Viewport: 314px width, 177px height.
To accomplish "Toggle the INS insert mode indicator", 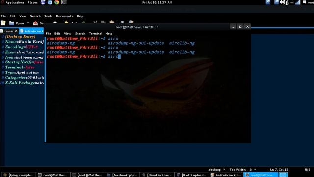I will pos(308,169).
